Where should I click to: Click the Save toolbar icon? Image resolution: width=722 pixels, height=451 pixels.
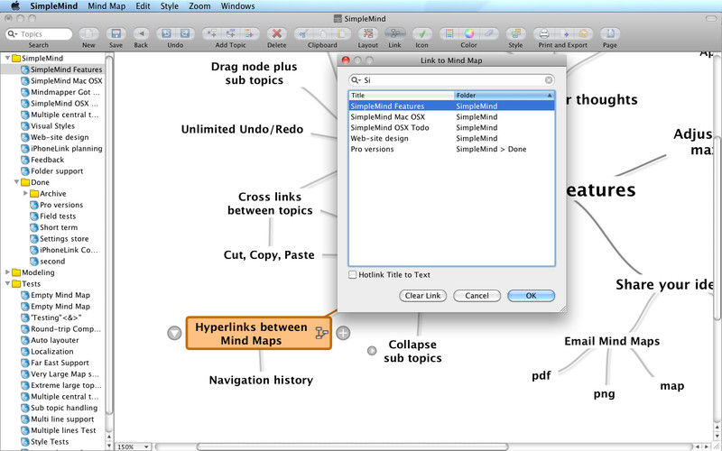pyautogui.click(x=116, y=33)
